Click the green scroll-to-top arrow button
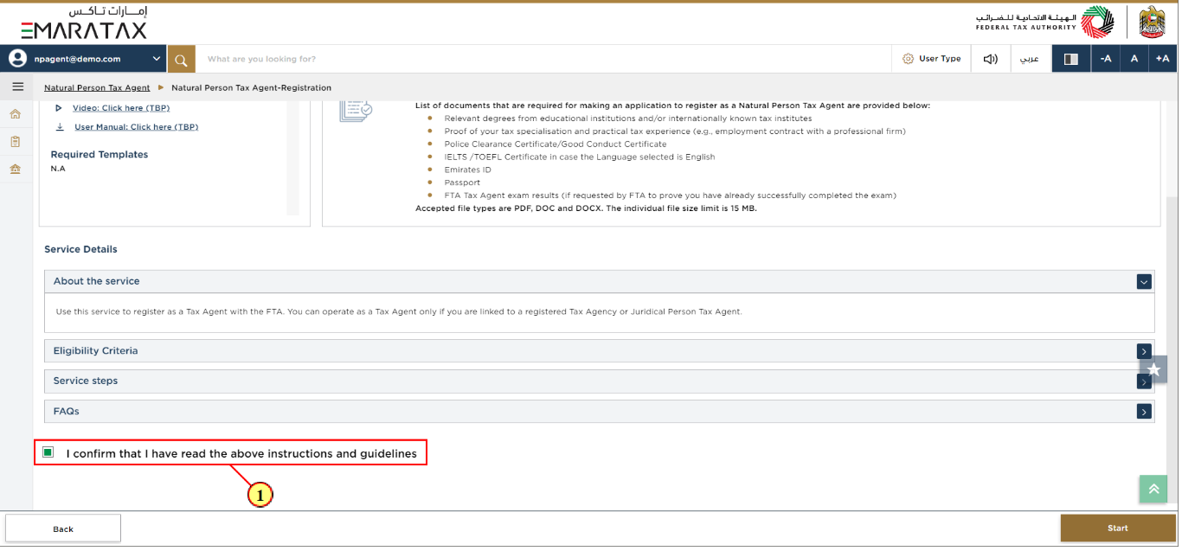Viewport: 1182px width, 551px height. tap(1153, 489)
